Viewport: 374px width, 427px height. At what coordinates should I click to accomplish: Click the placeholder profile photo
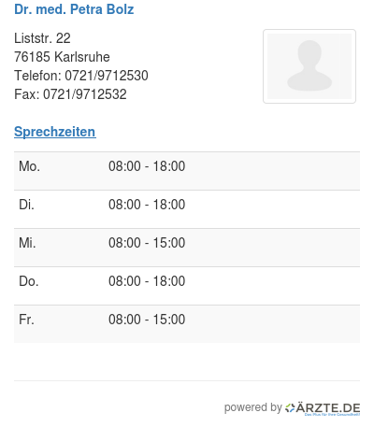coord(309,66)
